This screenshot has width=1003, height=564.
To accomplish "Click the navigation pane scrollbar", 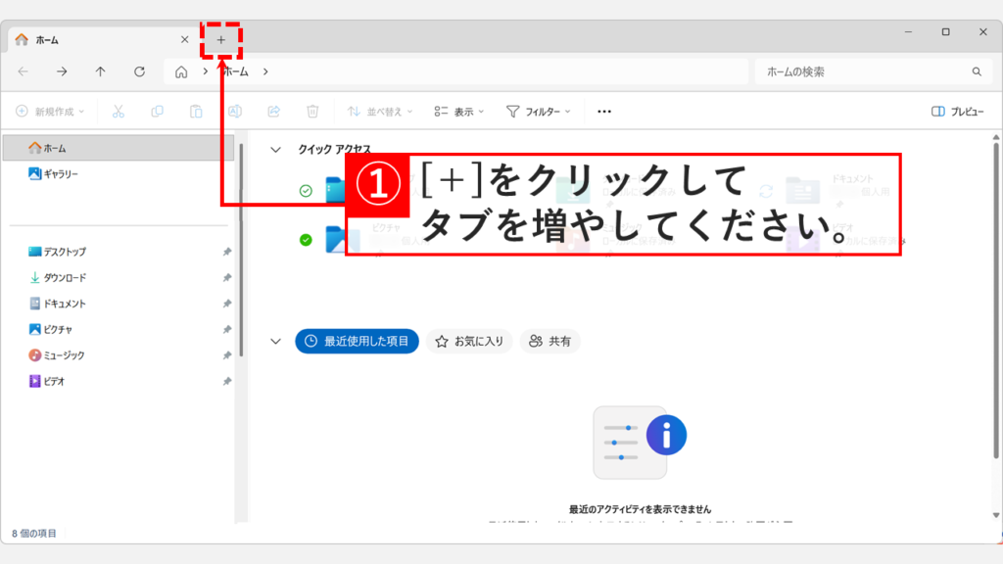I will pos(241,250).
